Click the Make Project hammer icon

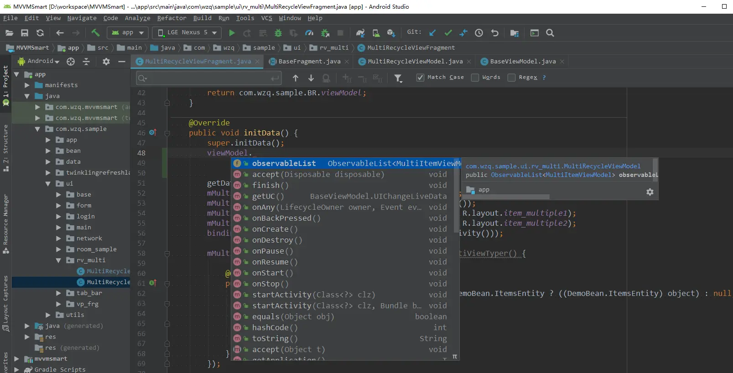coord(95,33)
